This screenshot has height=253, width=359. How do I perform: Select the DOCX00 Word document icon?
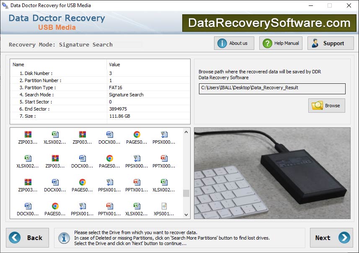[109, 136]
